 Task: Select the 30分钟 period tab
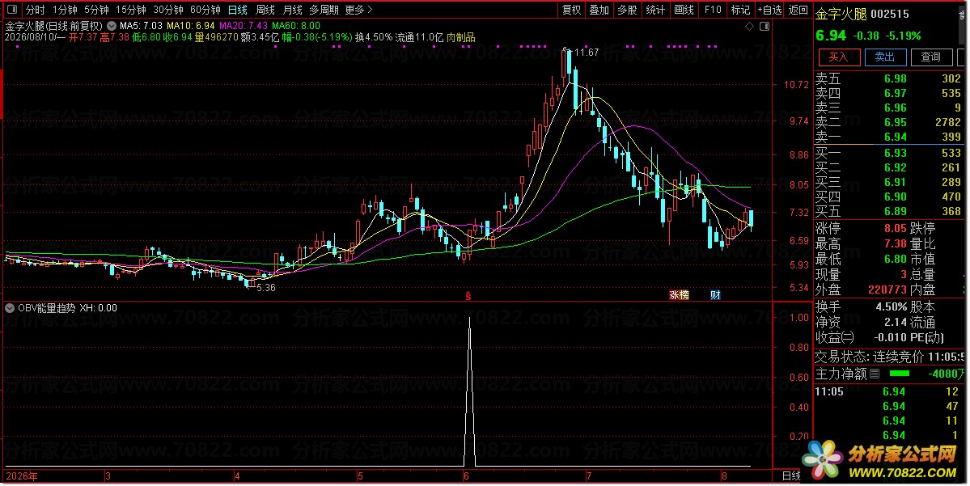click(x=167, y=10)
